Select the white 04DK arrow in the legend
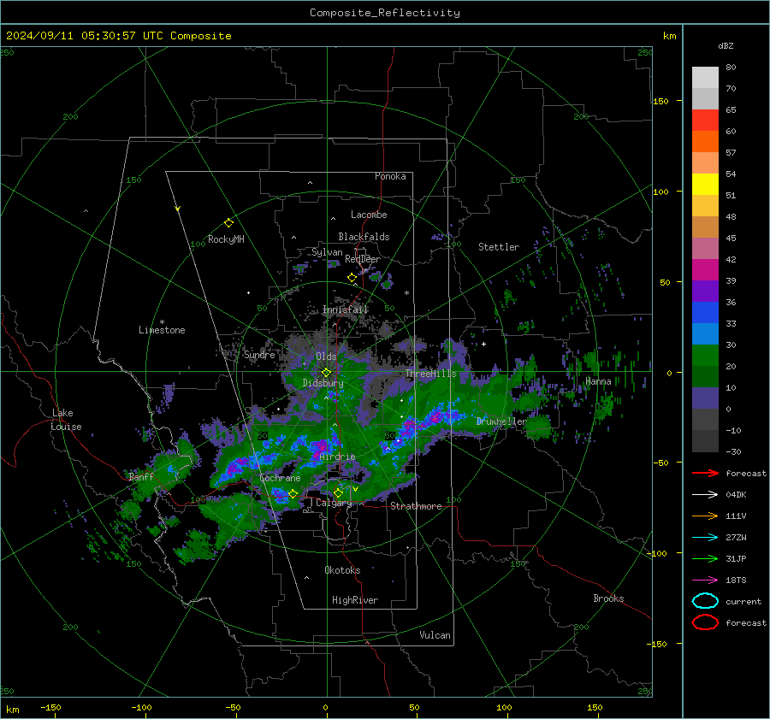Image resolution: width=770 pixels, height=719 pixels. (705, 495)
